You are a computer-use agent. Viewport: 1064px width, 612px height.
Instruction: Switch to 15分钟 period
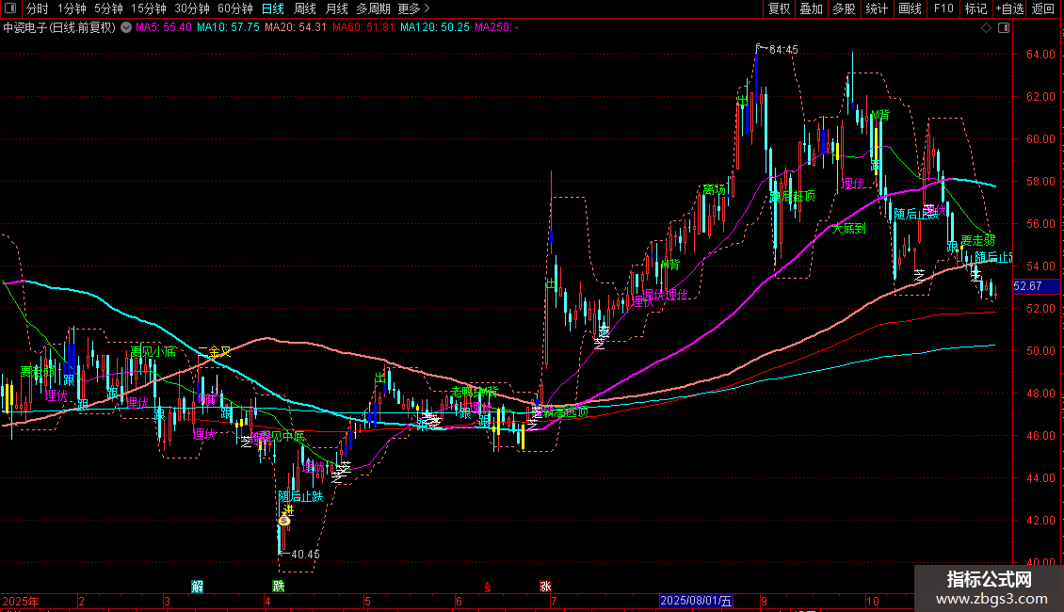coord(149,8)
